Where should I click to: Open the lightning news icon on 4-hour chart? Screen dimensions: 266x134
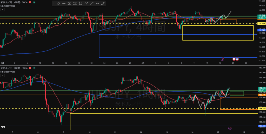click(222, 59)
